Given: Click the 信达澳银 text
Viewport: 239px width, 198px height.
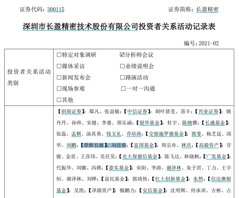Looking at the screenshot, I should 221,179.
